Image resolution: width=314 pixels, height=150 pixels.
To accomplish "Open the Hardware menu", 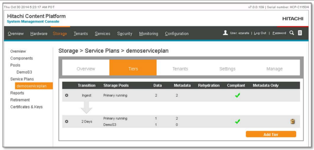I will [39, 34].
